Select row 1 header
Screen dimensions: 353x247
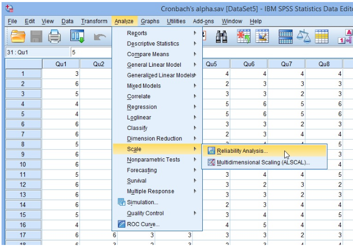(23, 74)
